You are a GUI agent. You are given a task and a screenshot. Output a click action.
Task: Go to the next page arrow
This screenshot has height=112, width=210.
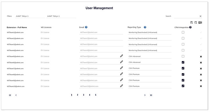(145, 95)
